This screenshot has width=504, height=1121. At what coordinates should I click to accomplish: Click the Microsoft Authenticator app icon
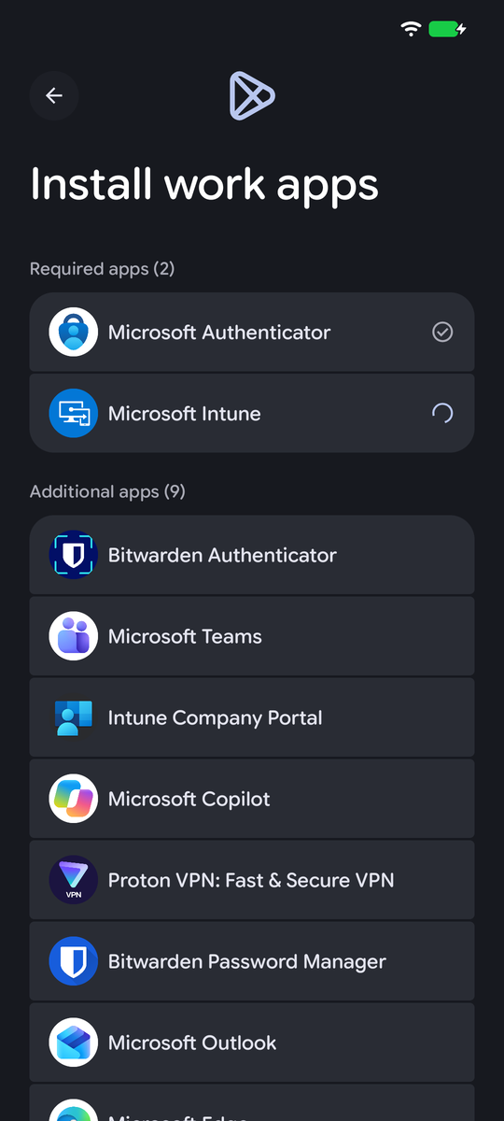click(x=73, y=332)
